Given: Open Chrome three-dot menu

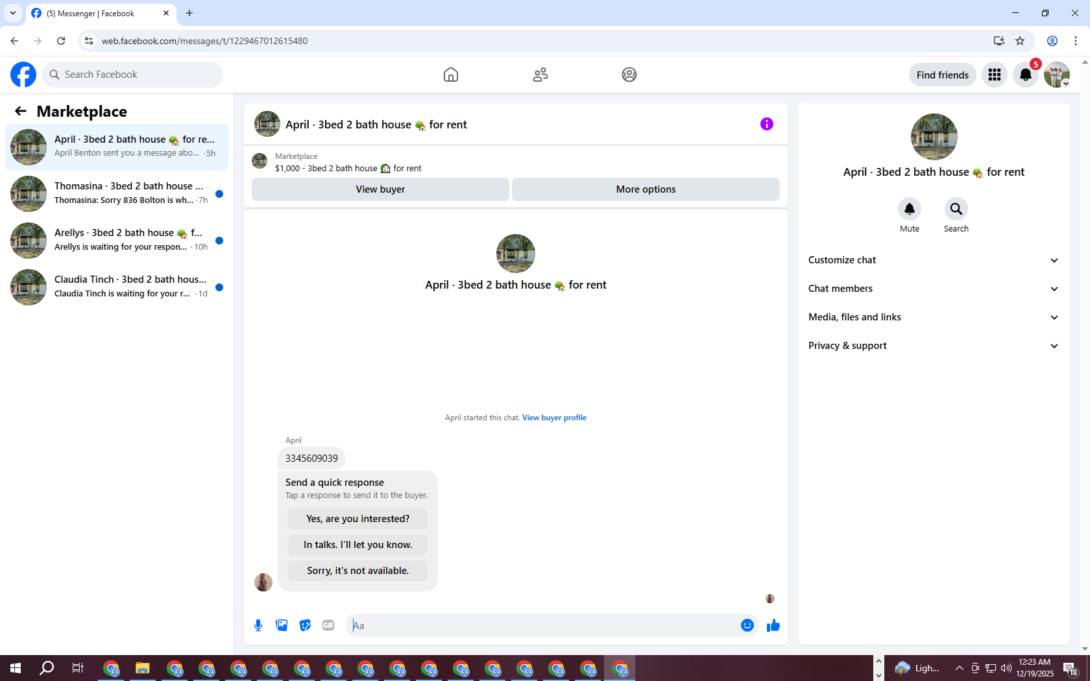Looking at the screenshot, I should click(x=1076, y=41).
